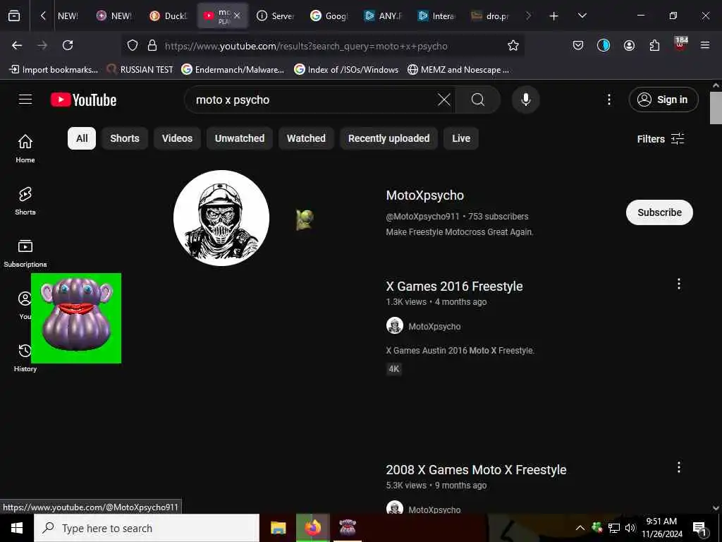Select the Shorts filter chip
The width and height of the screenshot is (722, 542).
(125, 138)
